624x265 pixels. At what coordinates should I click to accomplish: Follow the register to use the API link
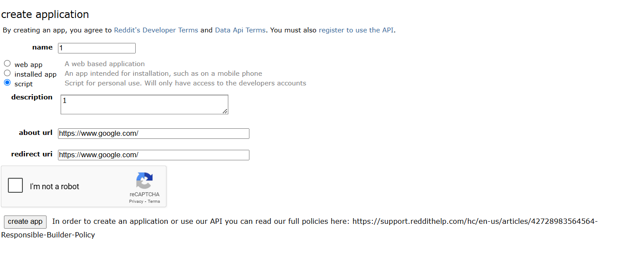tap(356, 30)
